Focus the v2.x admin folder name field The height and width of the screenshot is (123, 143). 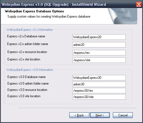pyautogui.click(x=99, y=45)
